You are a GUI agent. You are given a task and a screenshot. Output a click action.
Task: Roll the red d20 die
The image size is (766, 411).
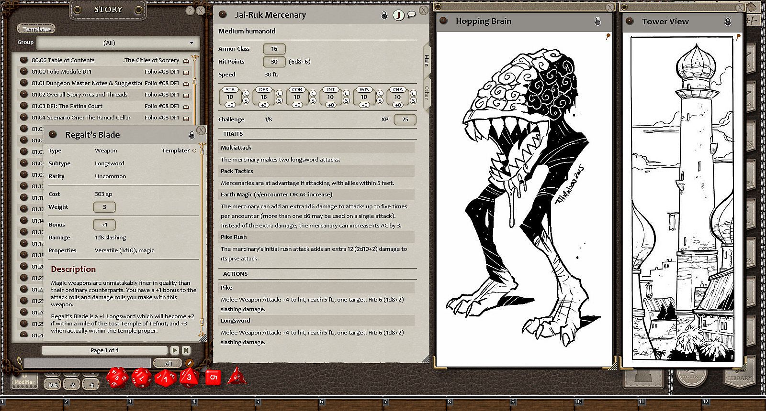pos(117,378)
